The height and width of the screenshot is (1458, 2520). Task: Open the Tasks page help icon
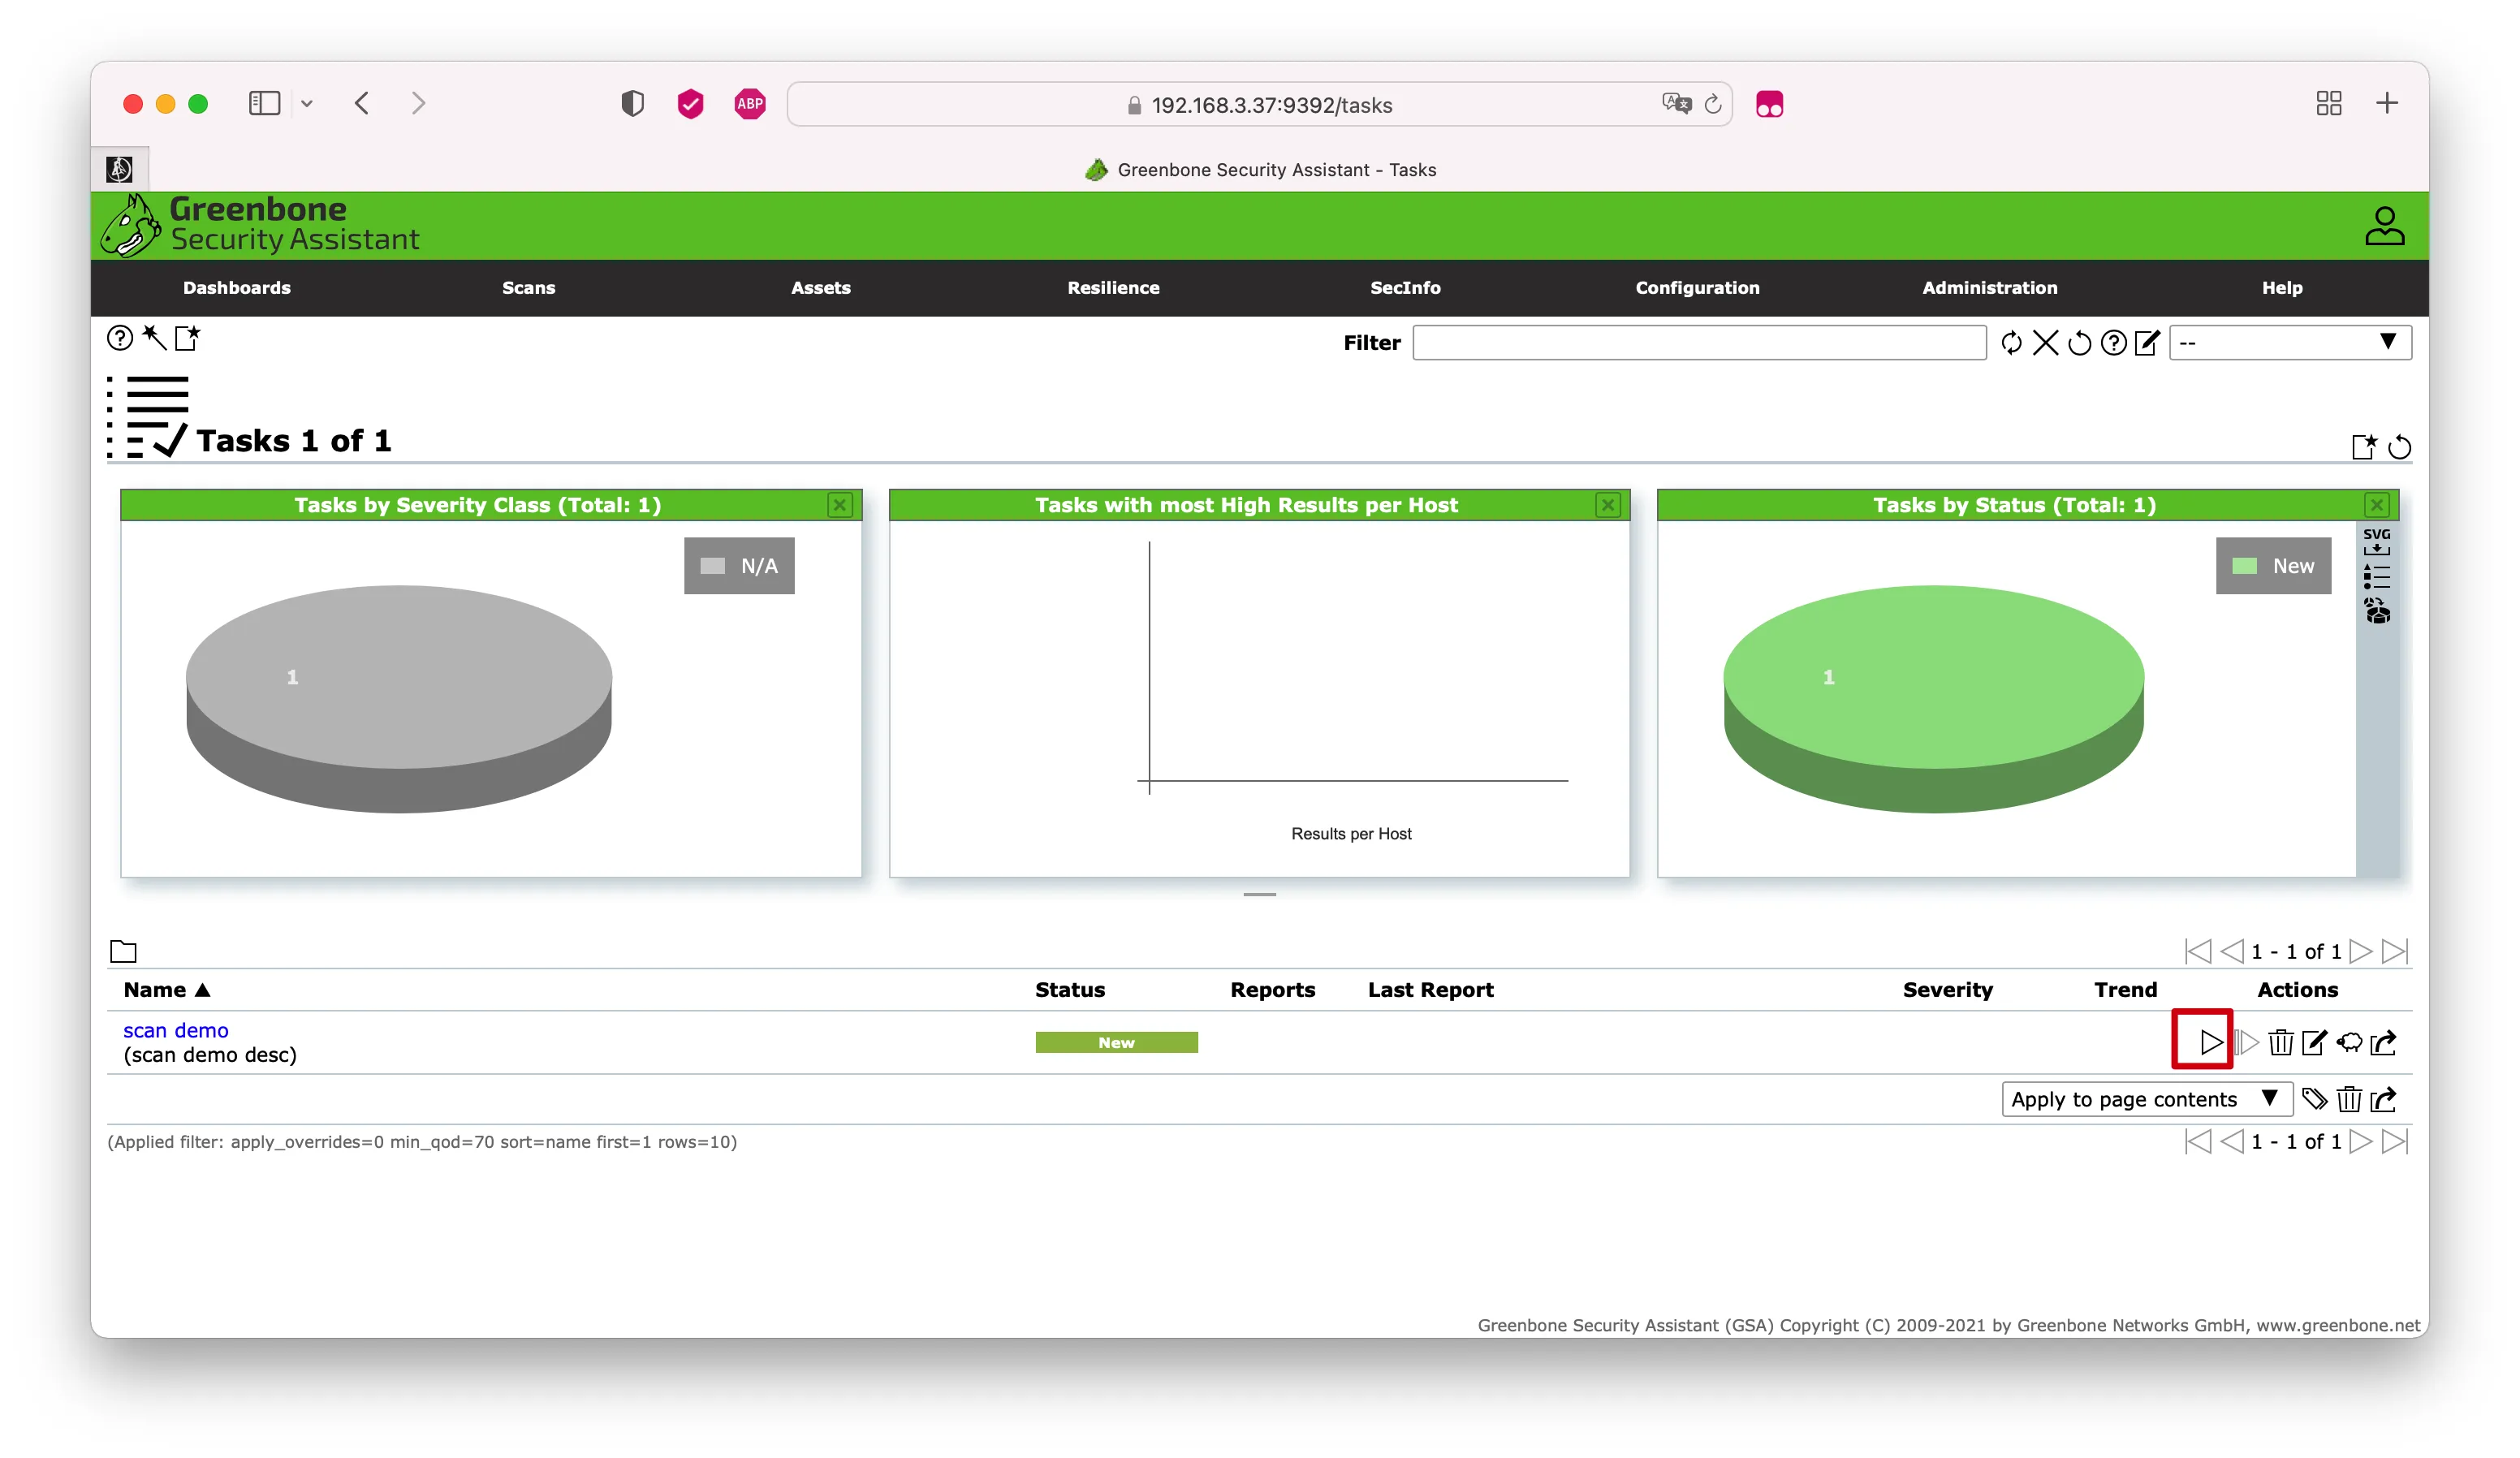(120, 338)
